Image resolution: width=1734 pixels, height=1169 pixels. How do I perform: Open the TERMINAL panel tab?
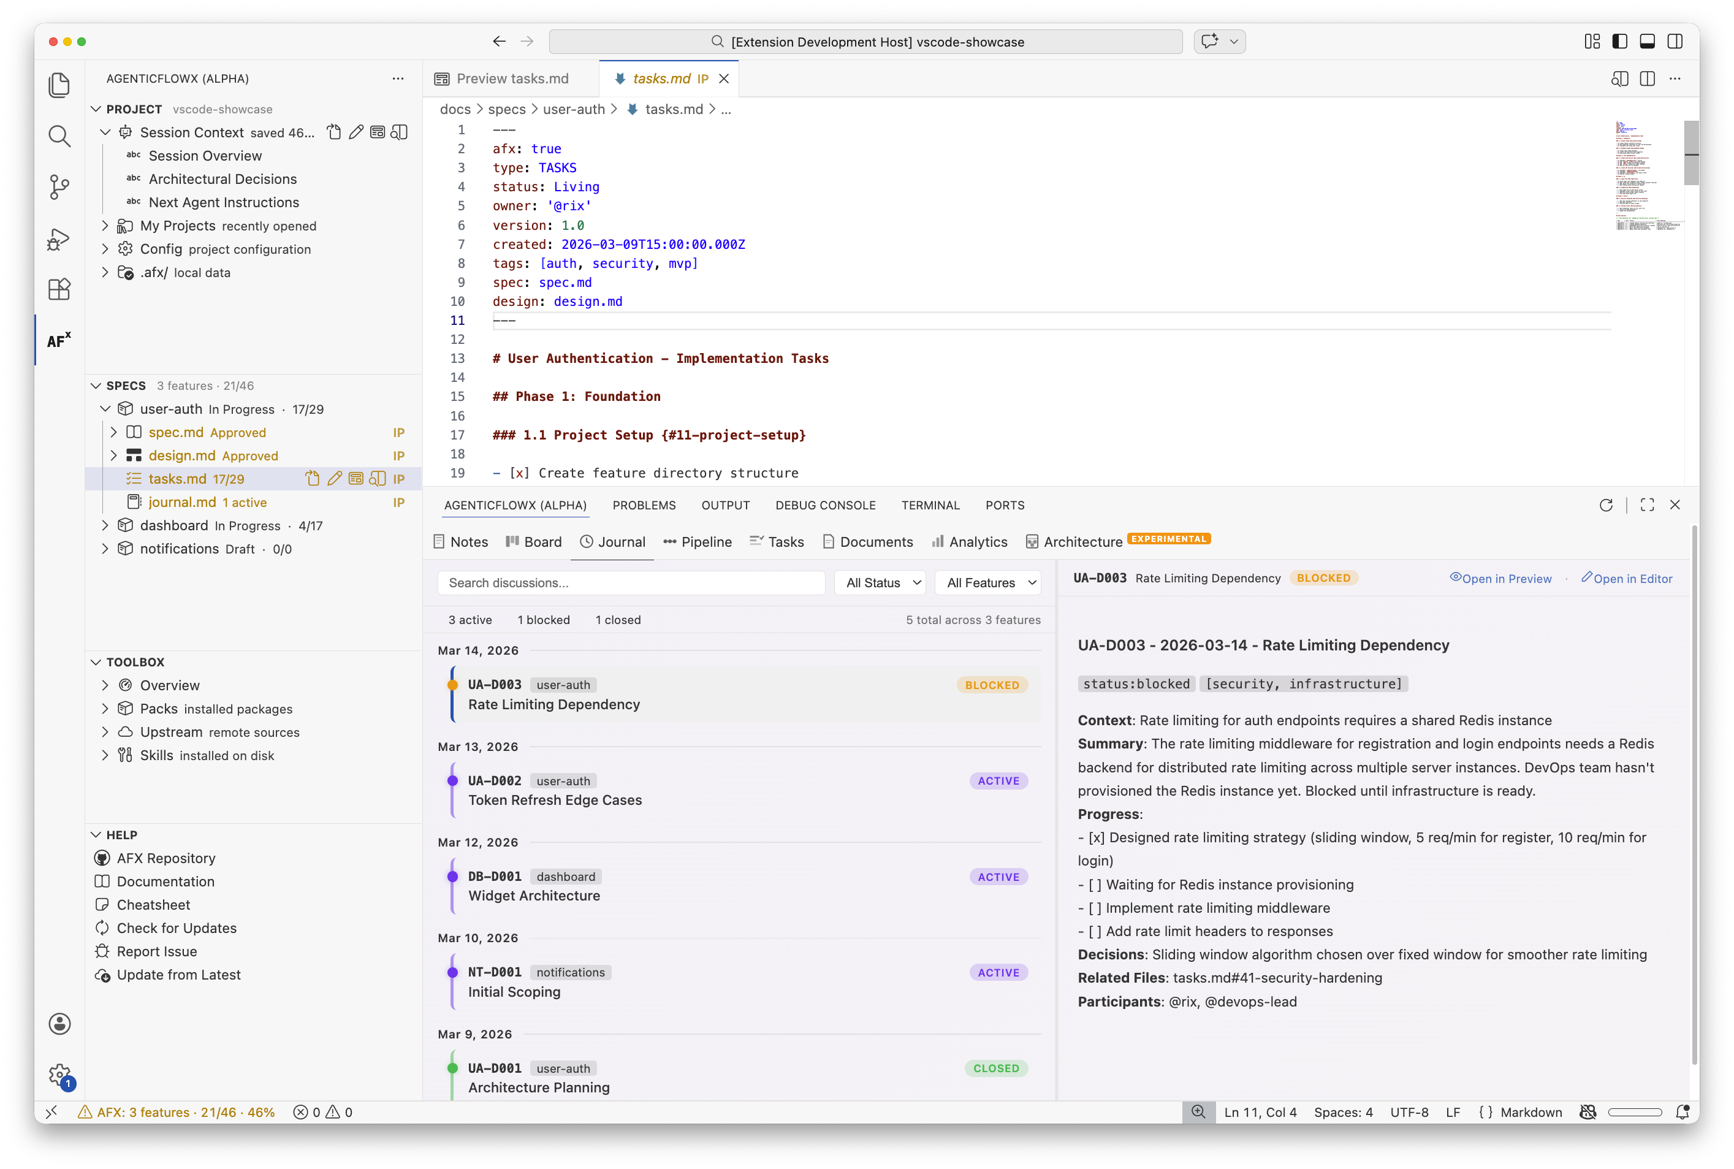(x=930, y=506)
